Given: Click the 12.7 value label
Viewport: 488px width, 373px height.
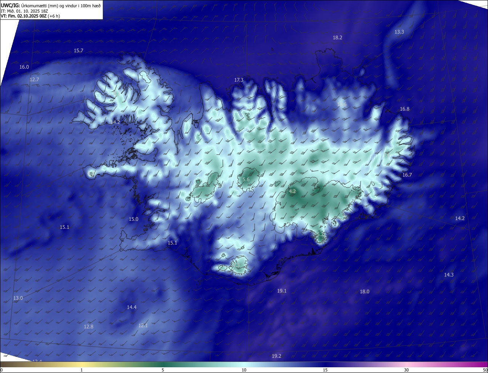Looking at the screenshot, I should tap(34, 80).
